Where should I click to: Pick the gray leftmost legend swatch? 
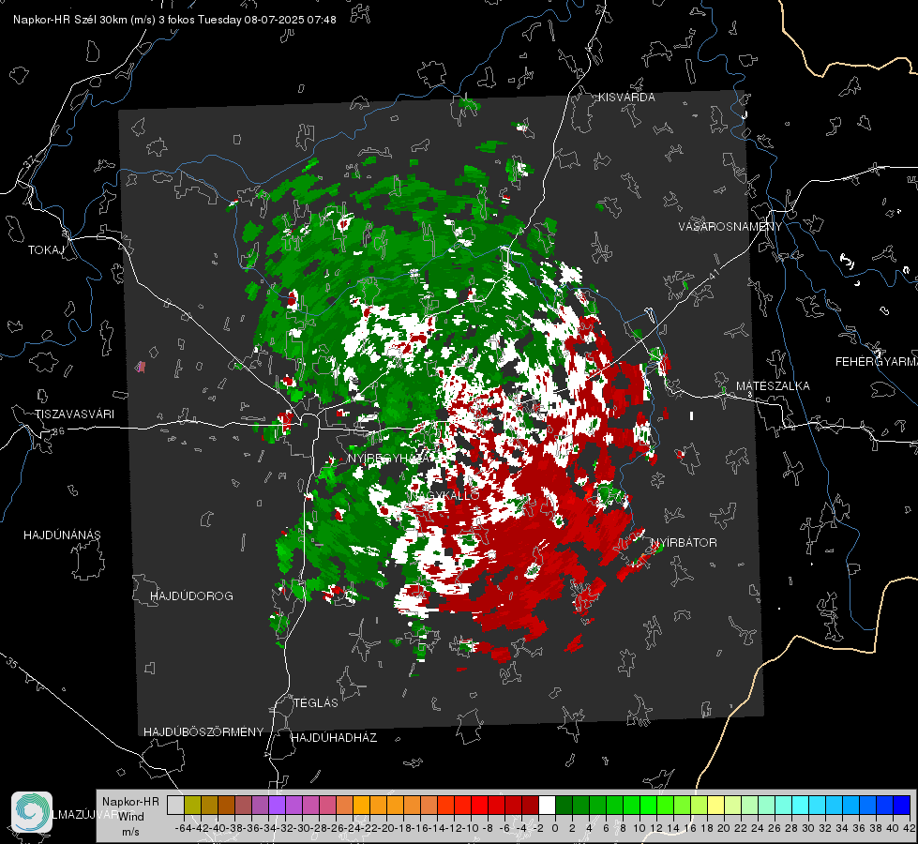click(x=175, y=806)
